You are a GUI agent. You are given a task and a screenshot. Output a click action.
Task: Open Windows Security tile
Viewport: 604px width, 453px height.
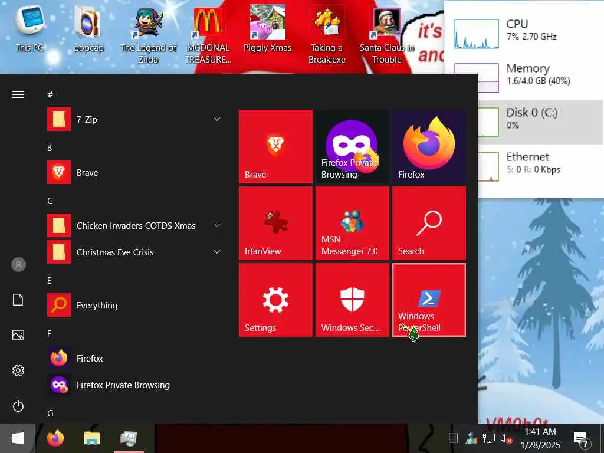point(352,300)
